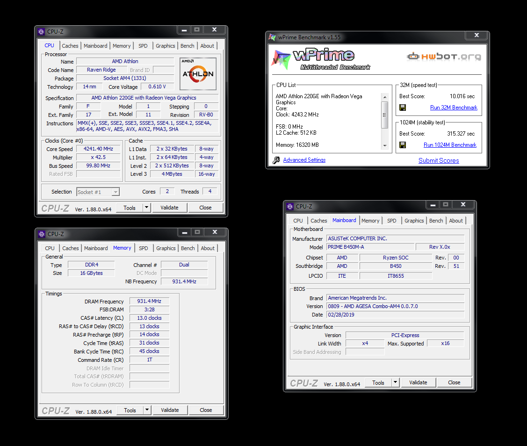The width and height of the screenshot is (527, 446).
Task: Open Memory tab in the Mainboard CPU-Z window
Action: [370, 221]
